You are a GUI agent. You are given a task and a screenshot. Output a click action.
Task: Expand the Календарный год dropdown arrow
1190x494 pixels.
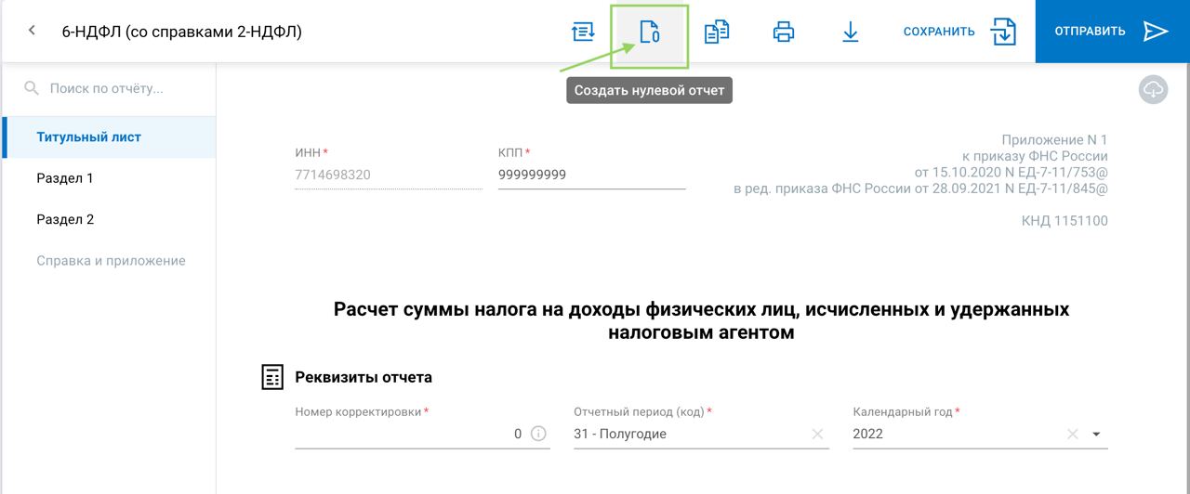point(1096,434)
